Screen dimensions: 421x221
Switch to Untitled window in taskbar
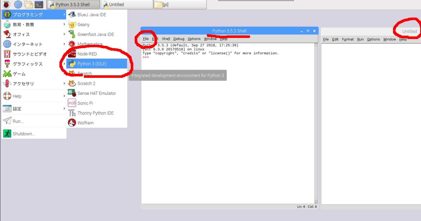click(x=127, y=5)
